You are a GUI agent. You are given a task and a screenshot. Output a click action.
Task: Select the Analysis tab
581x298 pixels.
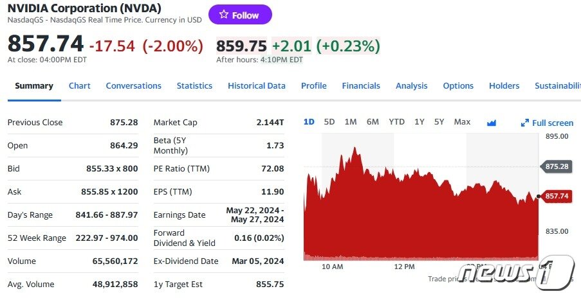coord(411,86)
